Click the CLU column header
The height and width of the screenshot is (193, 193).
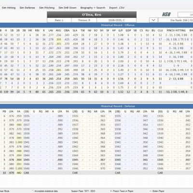click(x=160, y=30)
